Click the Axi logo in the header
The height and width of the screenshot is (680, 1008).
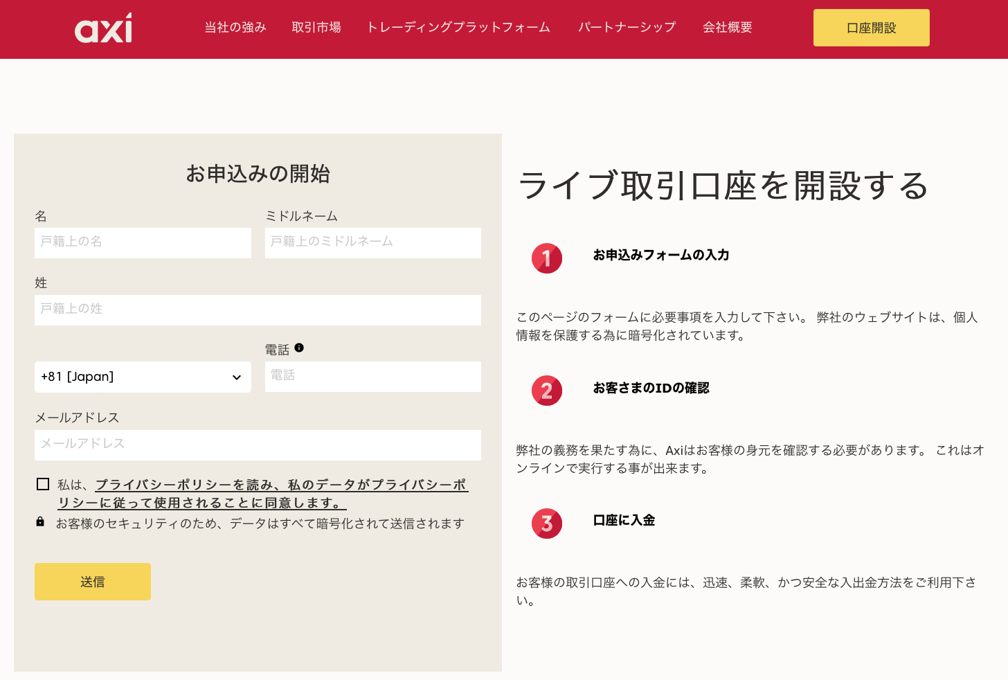[103, 28]
